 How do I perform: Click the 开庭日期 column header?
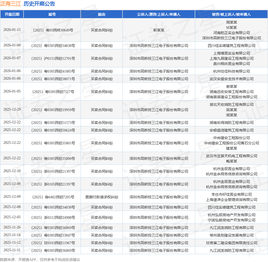[12, 14]
